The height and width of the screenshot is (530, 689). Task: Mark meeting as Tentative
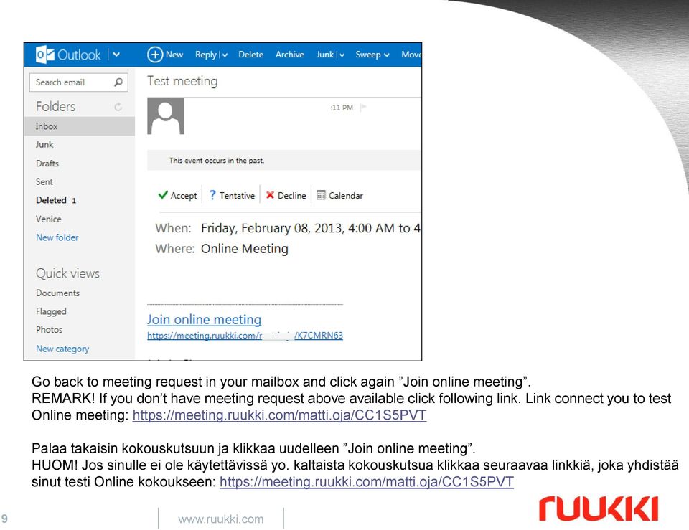(232, 195)
